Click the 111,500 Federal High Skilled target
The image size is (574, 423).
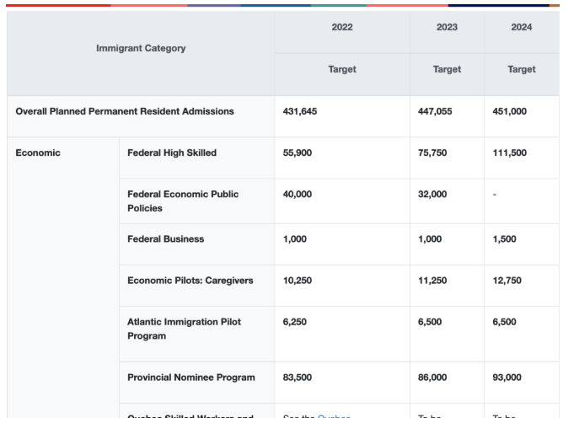(x=510, y=153)
